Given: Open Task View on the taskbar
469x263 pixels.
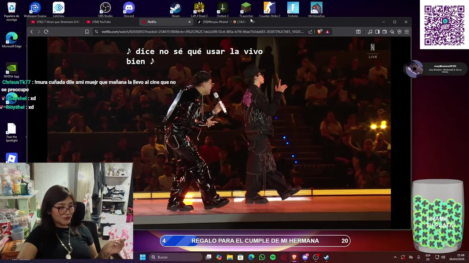Looking at the screenshot, I should coord(208,257).
